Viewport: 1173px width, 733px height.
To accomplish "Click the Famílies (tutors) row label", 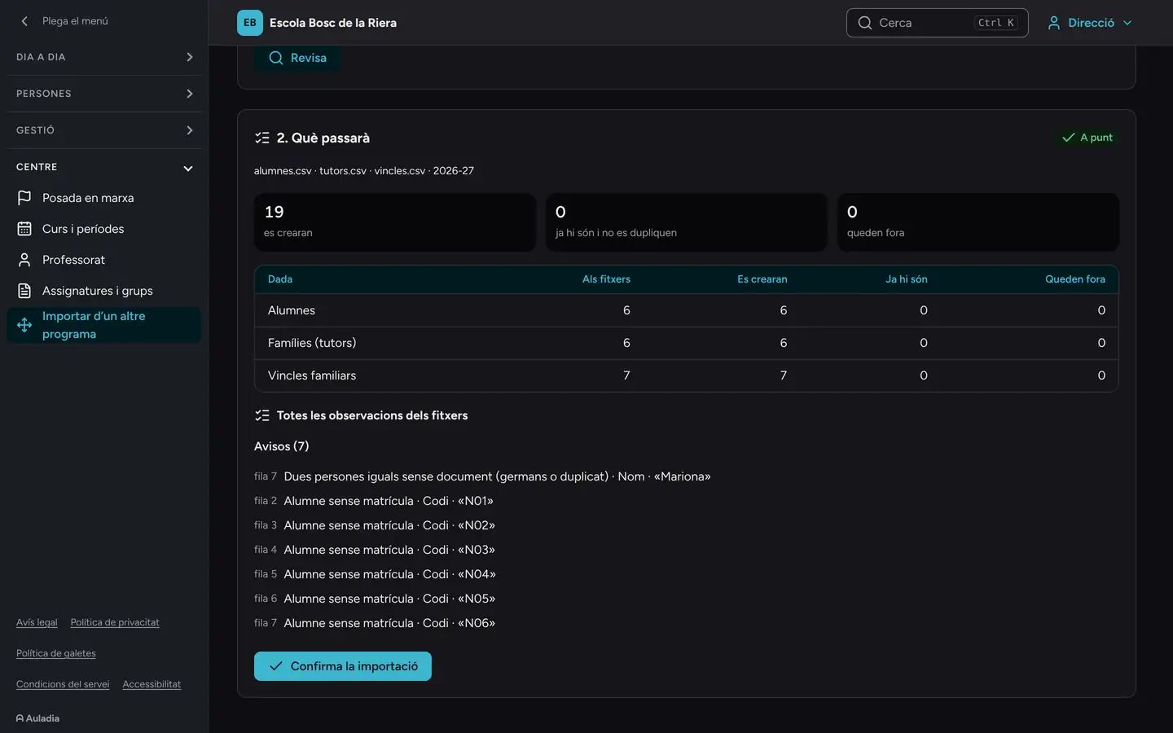I will [312, 343].
